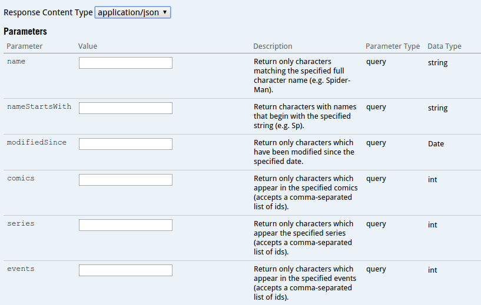Click the events parameter value box
Image resolution: width=481 pixels, height=305 pixels.
click(x=125, y=270)
